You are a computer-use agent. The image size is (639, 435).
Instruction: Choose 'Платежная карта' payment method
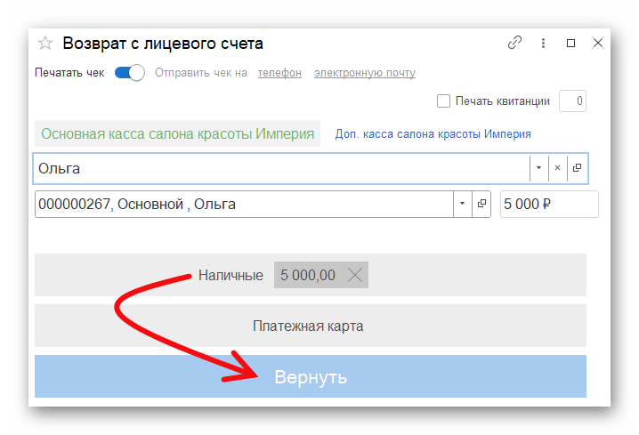pyautogui.click(x=310, y=326)
